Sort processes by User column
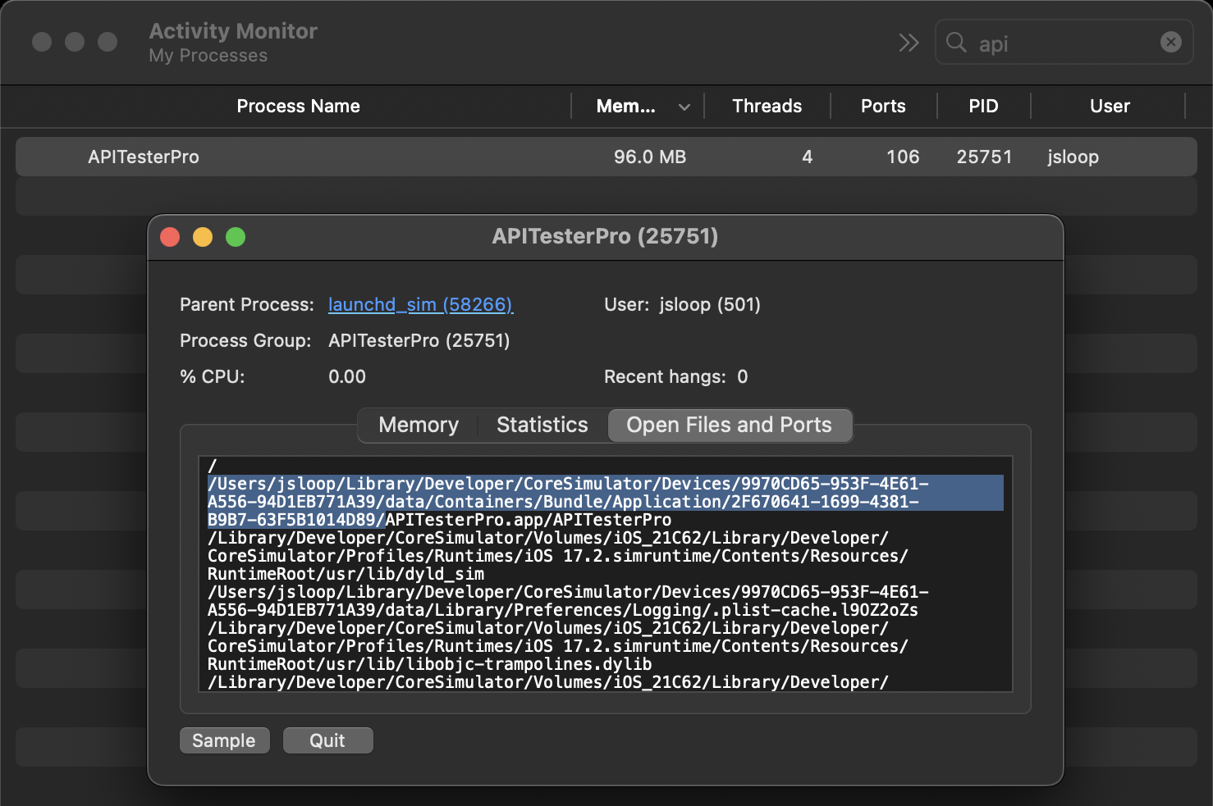Viewport: 1213px width, 806px height. click(1110, 107)
